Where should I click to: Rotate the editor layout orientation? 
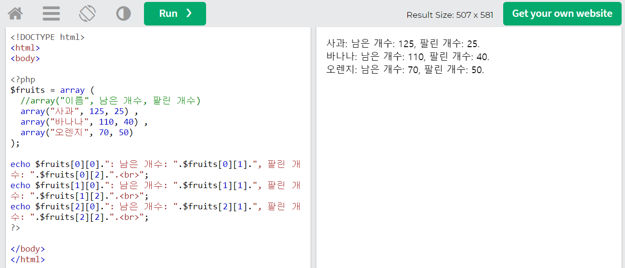point(87,13)
